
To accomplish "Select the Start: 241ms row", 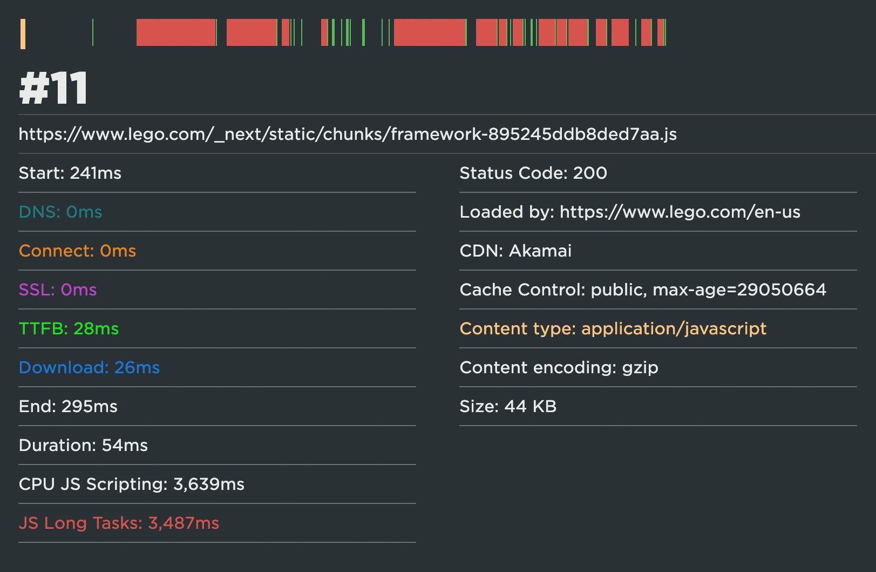I will tap(70, 173).
